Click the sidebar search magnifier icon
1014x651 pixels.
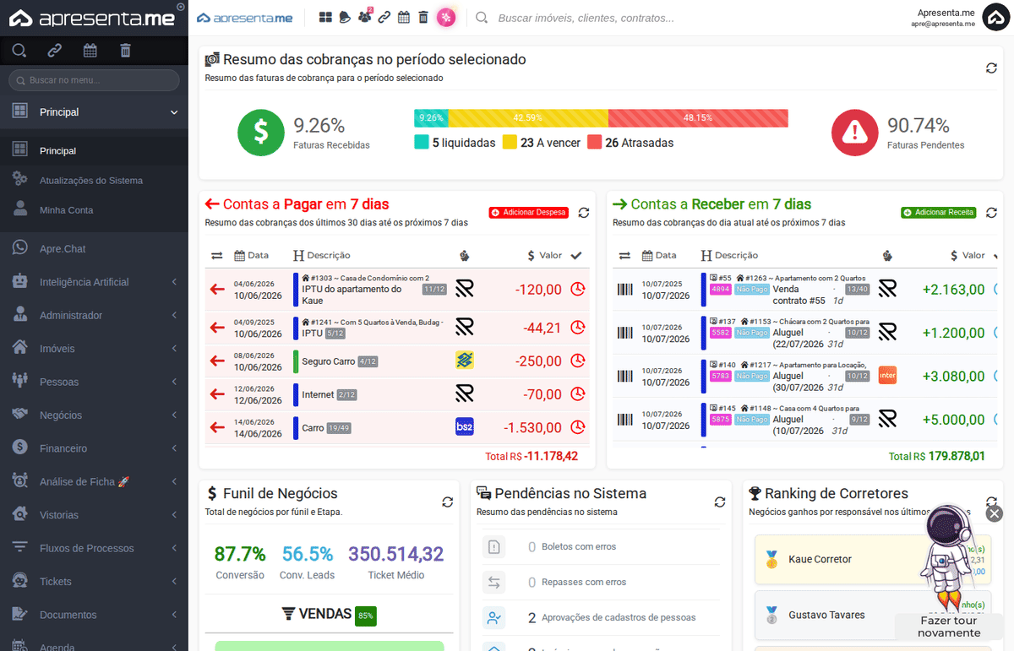coord(19,51)
